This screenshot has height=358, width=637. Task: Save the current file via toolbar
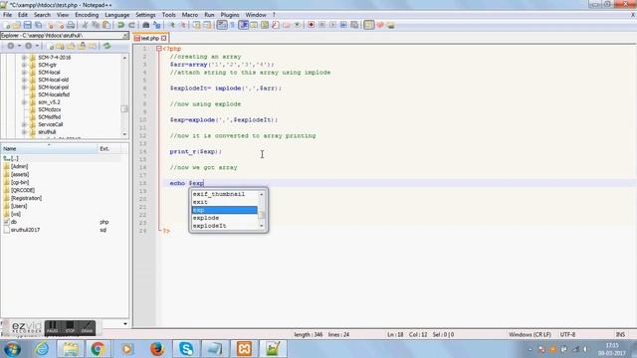pos(27,25)
